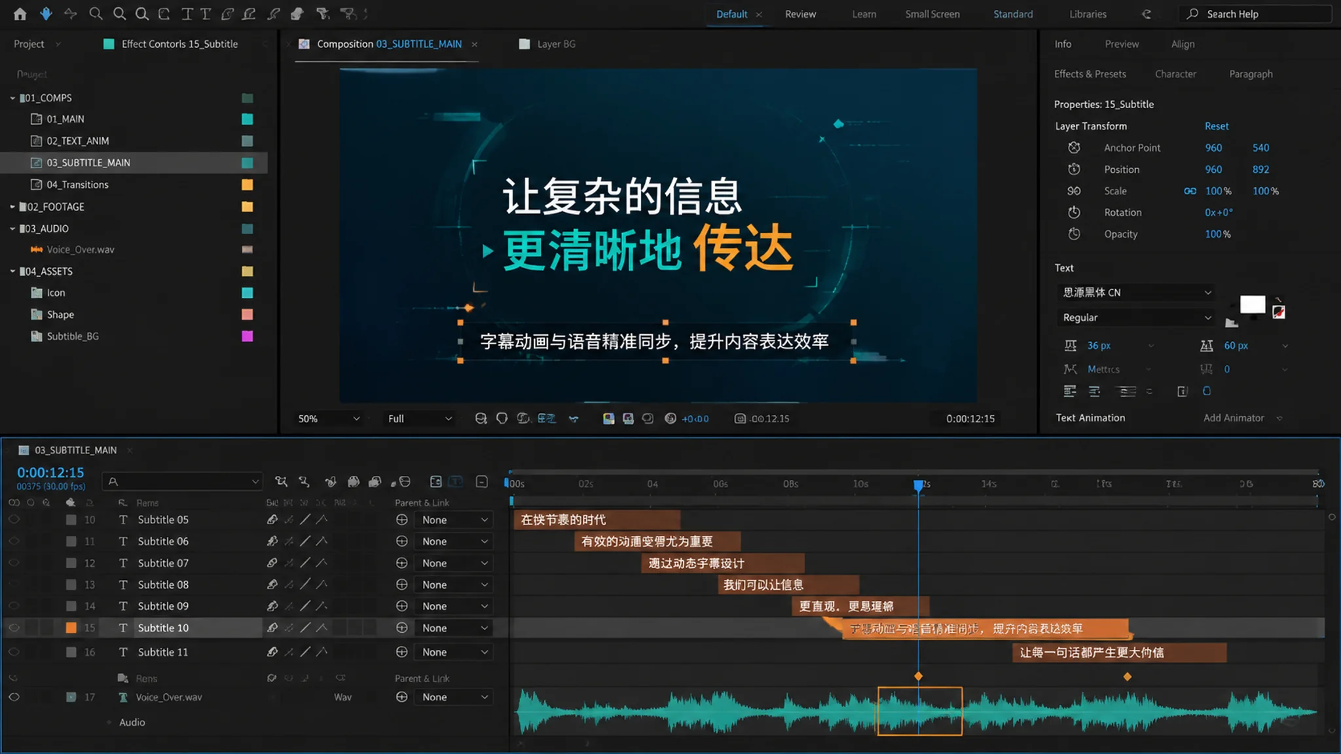Toggle the Rotation stopwatch

tap(1074, 213)
